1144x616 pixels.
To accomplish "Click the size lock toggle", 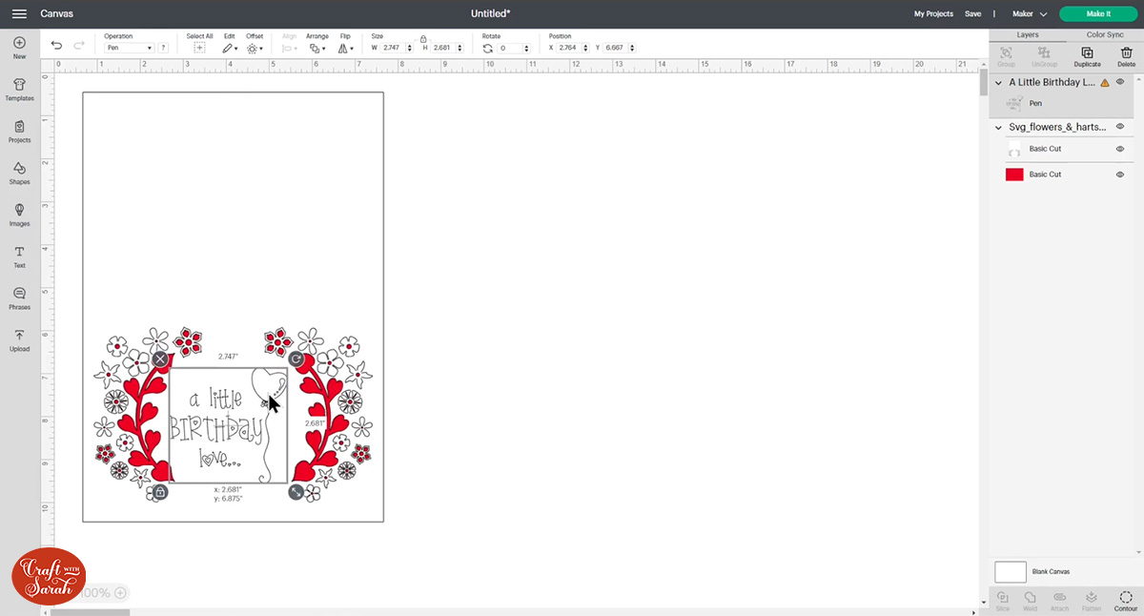I will [x=423, y=41].
